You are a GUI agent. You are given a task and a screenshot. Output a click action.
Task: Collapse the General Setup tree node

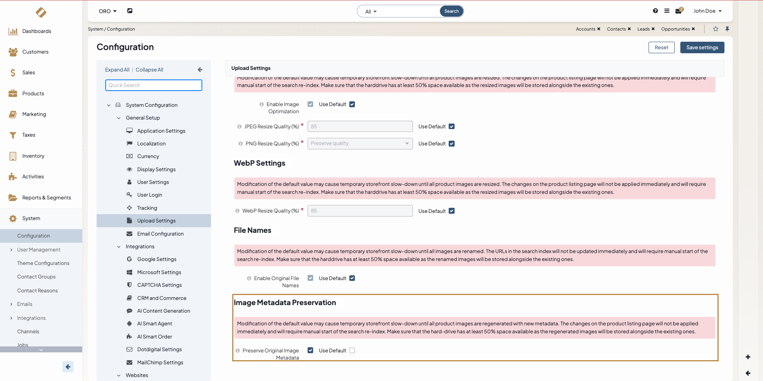click(119, 118)
